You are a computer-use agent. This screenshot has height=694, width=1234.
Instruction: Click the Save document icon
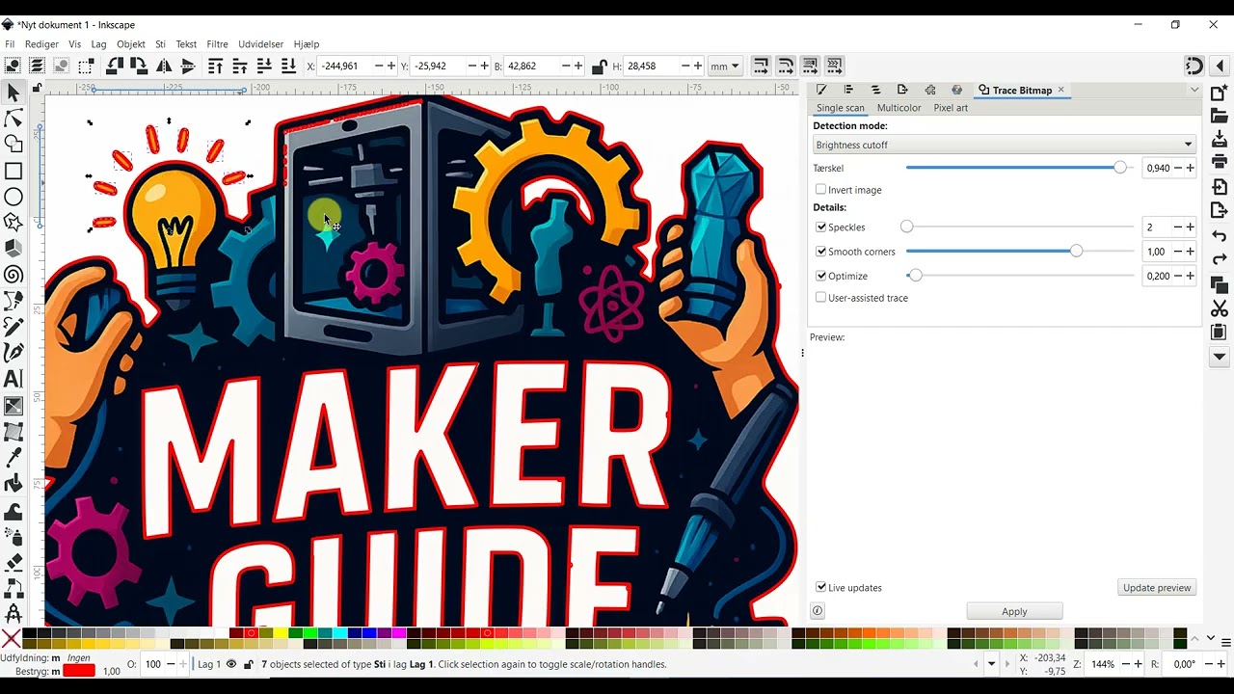pyautogui.click(x=1220, y=140)
